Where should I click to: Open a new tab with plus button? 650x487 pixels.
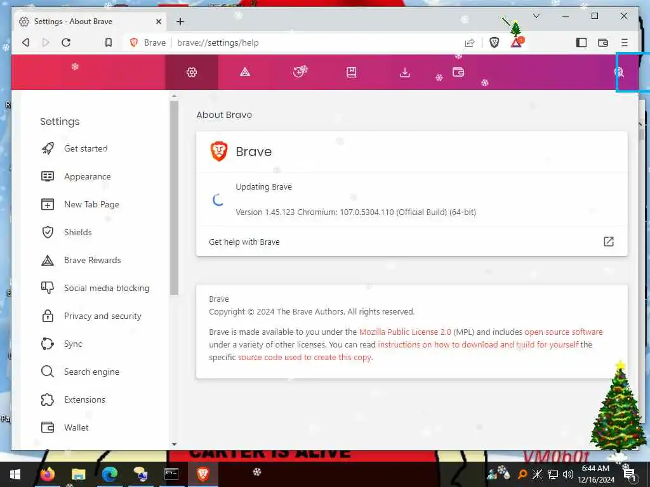coord(180,22)
